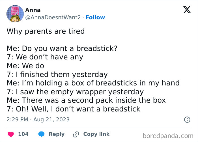This screenshot has height=142, width=198.
Task: Like the tweet with the heart icon
Action: coord(10,134)
